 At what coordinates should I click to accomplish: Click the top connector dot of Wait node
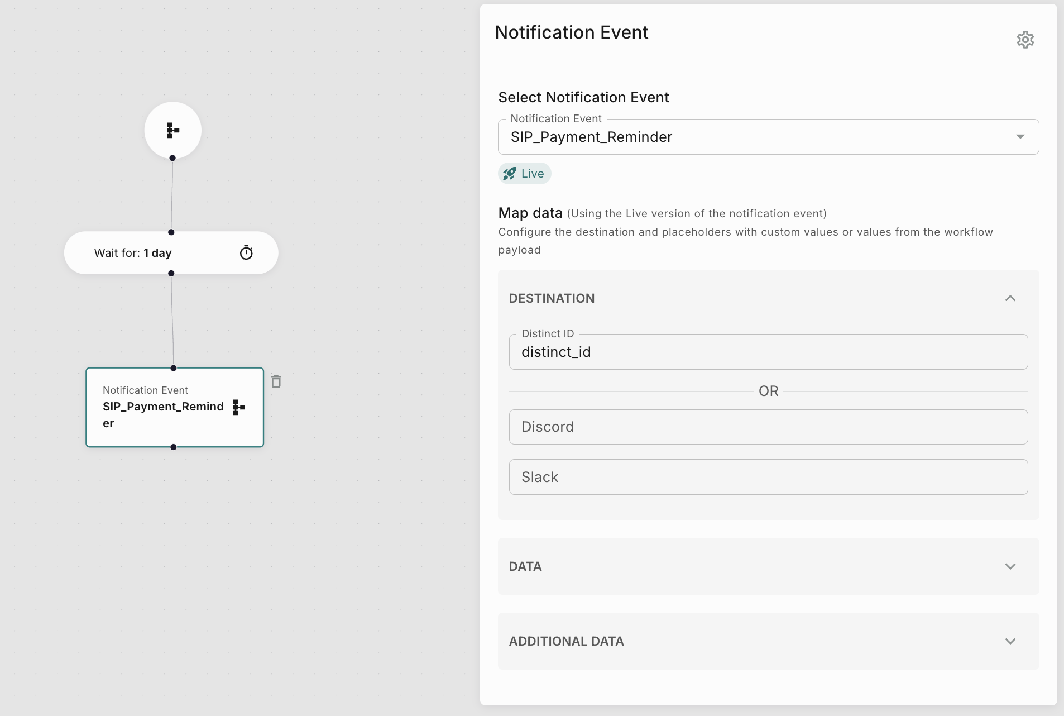point(171,232)
